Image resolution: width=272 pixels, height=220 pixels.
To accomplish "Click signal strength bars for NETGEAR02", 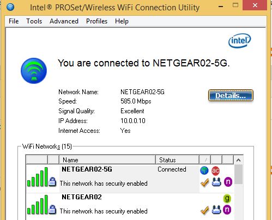I will pos(38,205).
